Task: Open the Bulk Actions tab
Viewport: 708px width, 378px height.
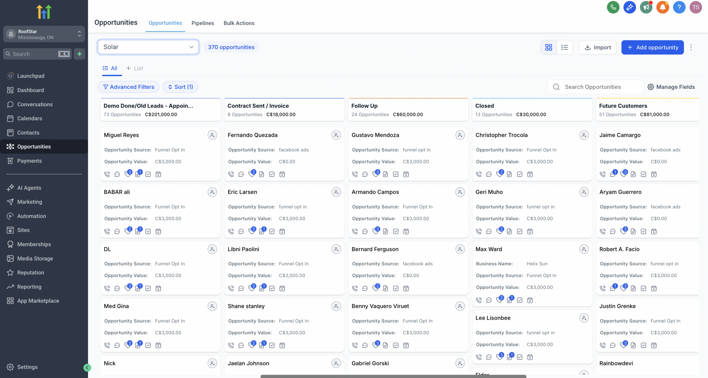Action: (239, 23)
